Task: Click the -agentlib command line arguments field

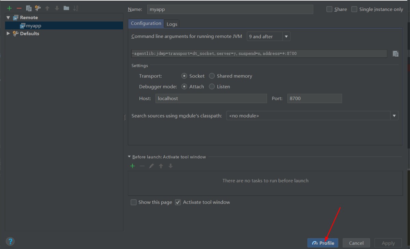Action: 259,54
